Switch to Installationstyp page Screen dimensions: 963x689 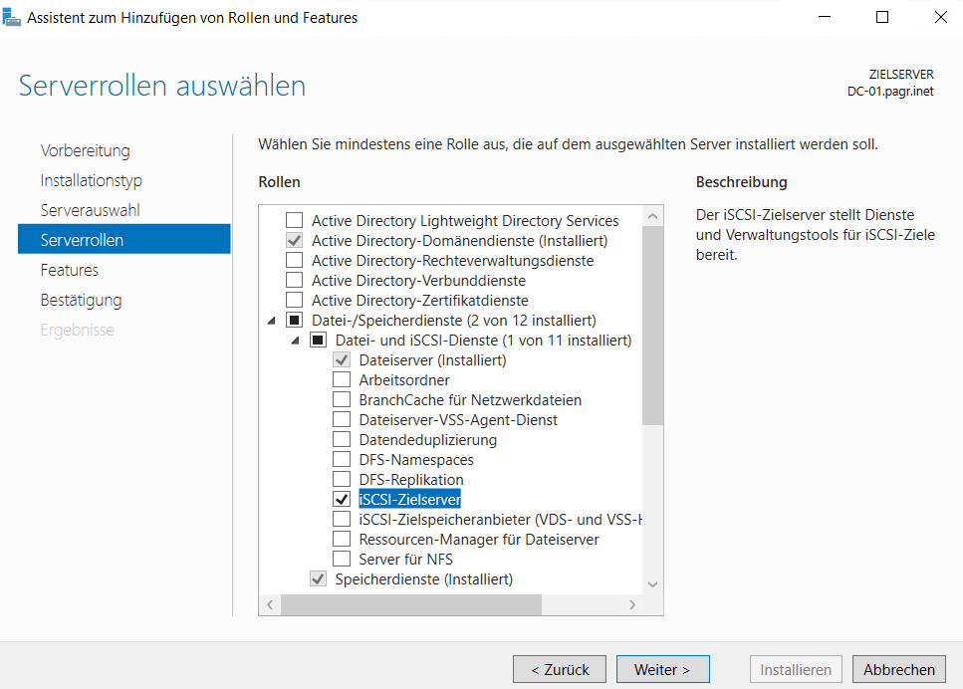pos(91,180)
